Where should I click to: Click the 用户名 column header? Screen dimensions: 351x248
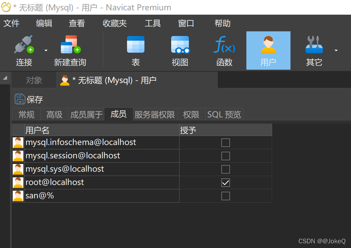(102, 130)
